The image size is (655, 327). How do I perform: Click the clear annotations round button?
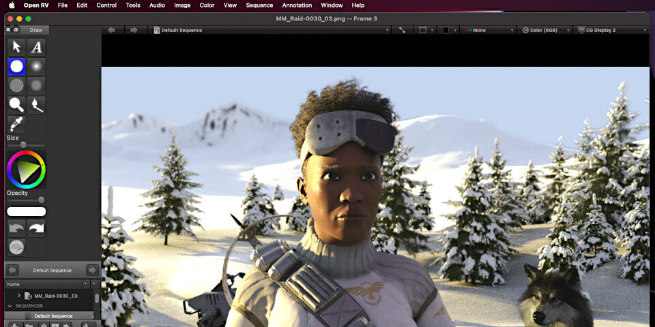point(16,247)
